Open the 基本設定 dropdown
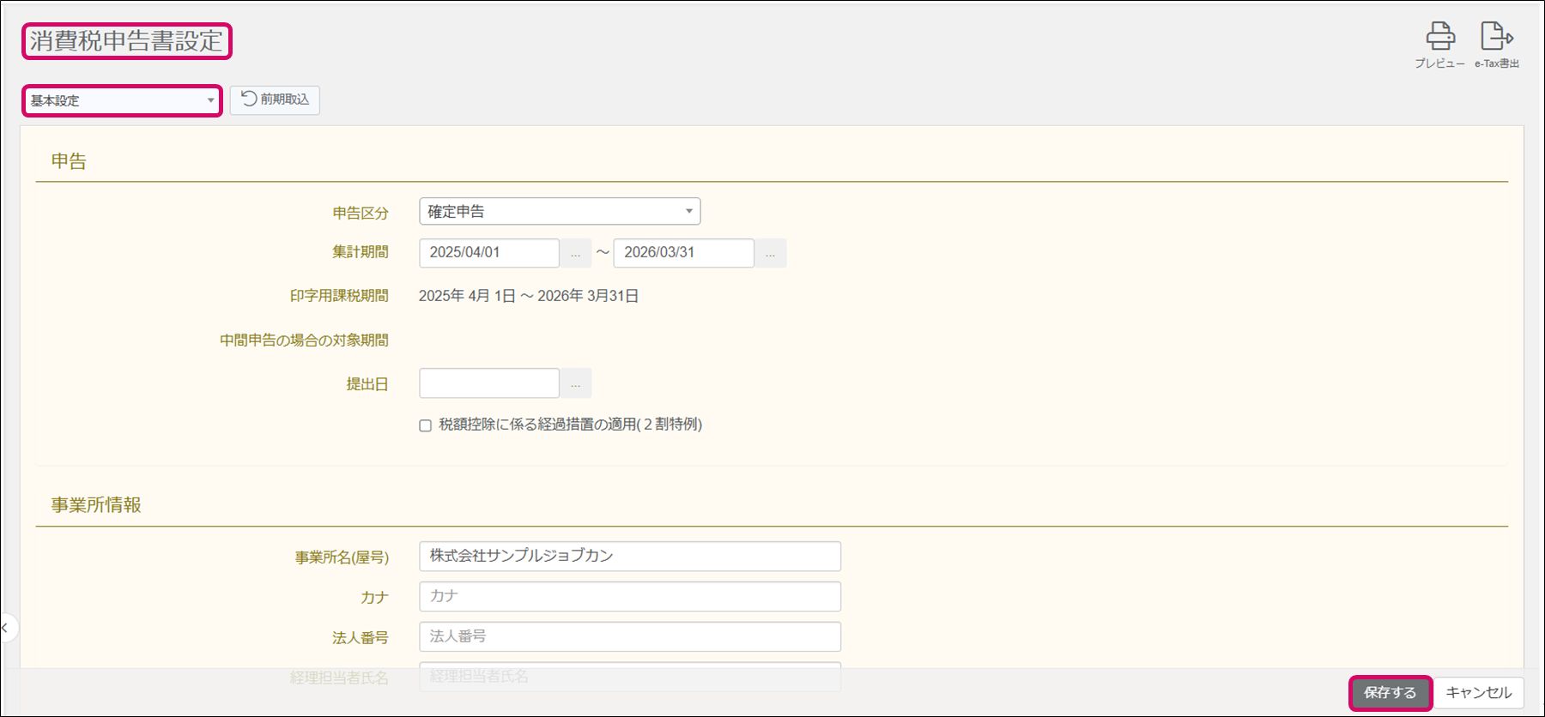This screenshot has width=1545, height=717. point(122,100)
